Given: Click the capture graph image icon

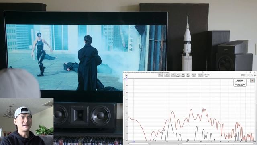Looking at the screenshot, I should (243, 75).
